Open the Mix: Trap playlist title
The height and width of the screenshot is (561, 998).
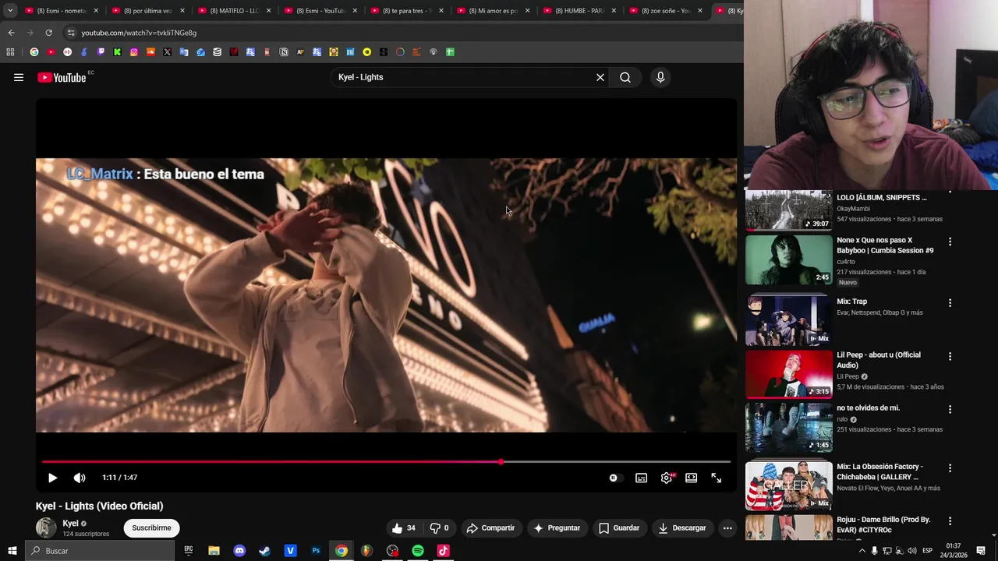tap(851, 302)
